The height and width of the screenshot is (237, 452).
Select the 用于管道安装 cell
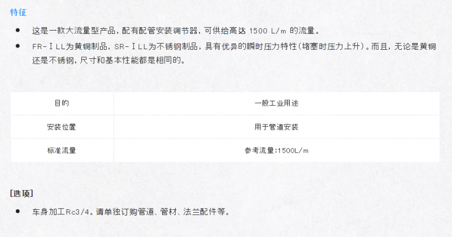coord(276,127)
